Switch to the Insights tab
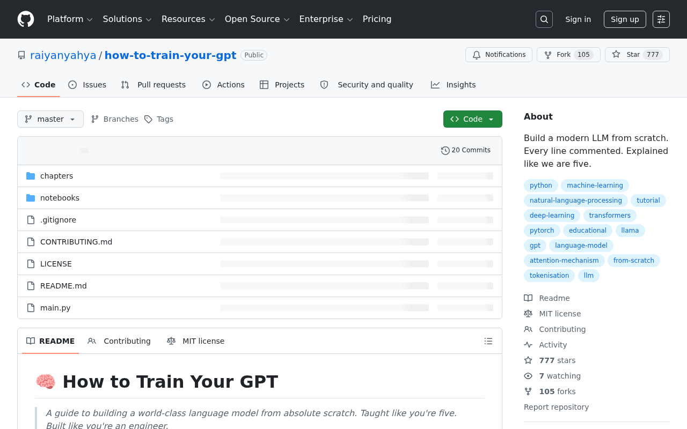Image resolution: width=687 pixels, height=429 pixels. tap(454, 85)
